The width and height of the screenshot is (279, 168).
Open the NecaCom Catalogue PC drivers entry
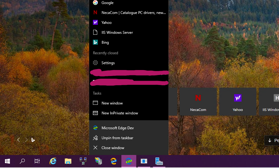tap(129, 13)
